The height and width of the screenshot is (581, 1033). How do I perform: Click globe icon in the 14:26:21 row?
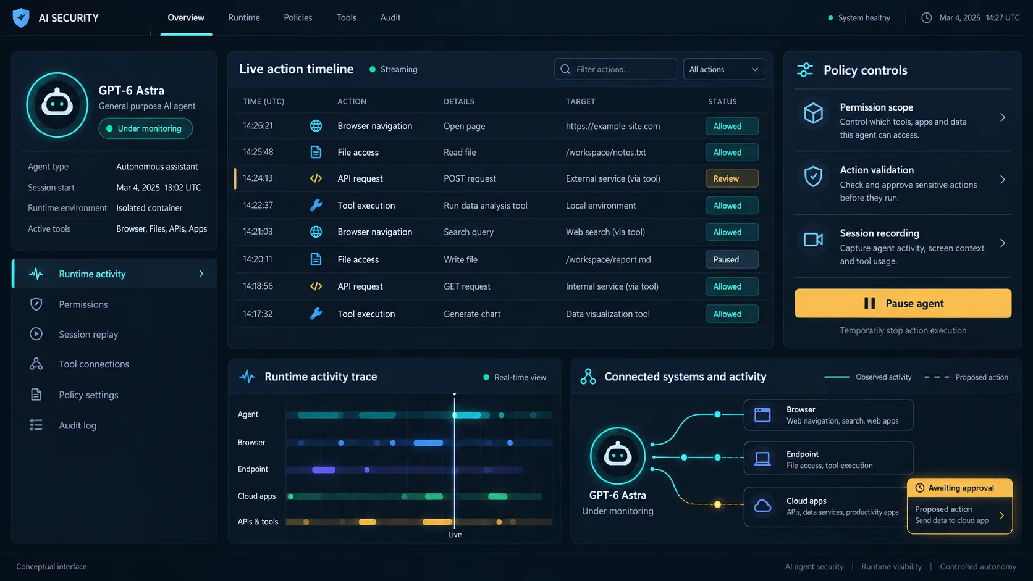[x=316, y=126]
